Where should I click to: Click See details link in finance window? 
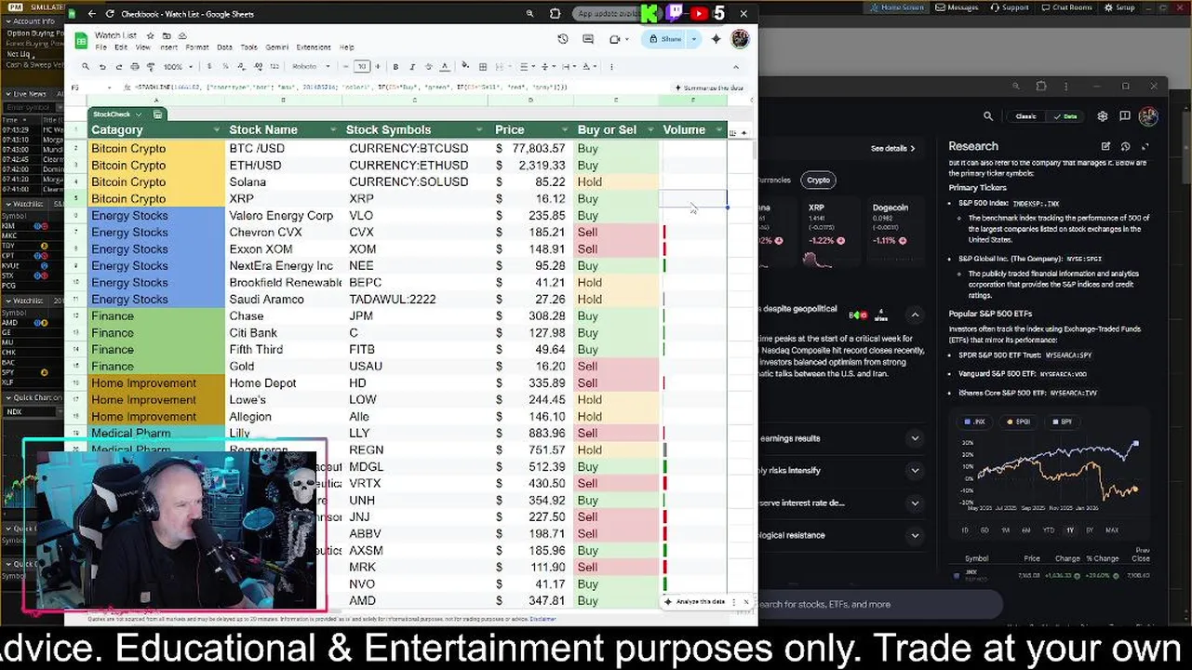click(892, 148)
